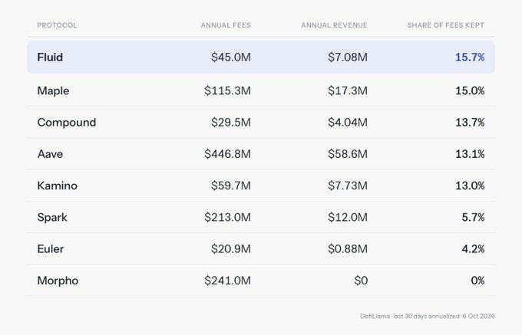Click Kamino's $59.7M annual fees
This screenshot has height=335, width=522.
pos(231,186)
